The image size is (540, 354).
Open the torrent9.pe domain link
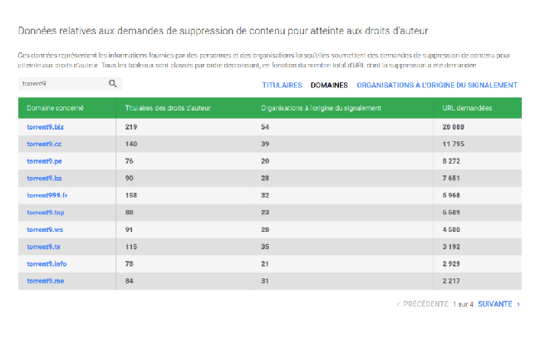(x=44, y=161)
